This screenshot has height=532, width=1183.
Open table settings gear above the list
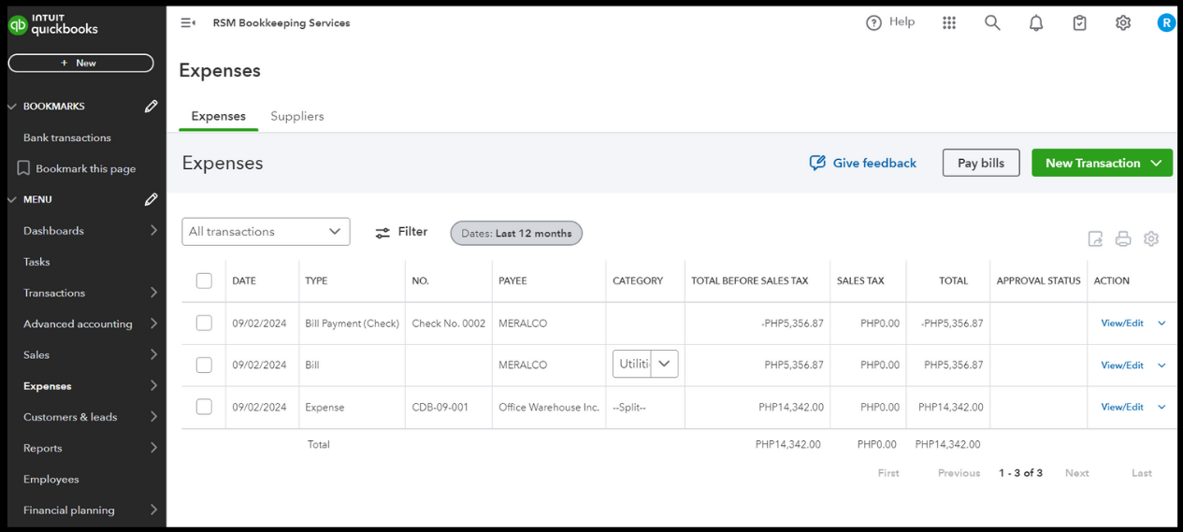(1151, 239)
